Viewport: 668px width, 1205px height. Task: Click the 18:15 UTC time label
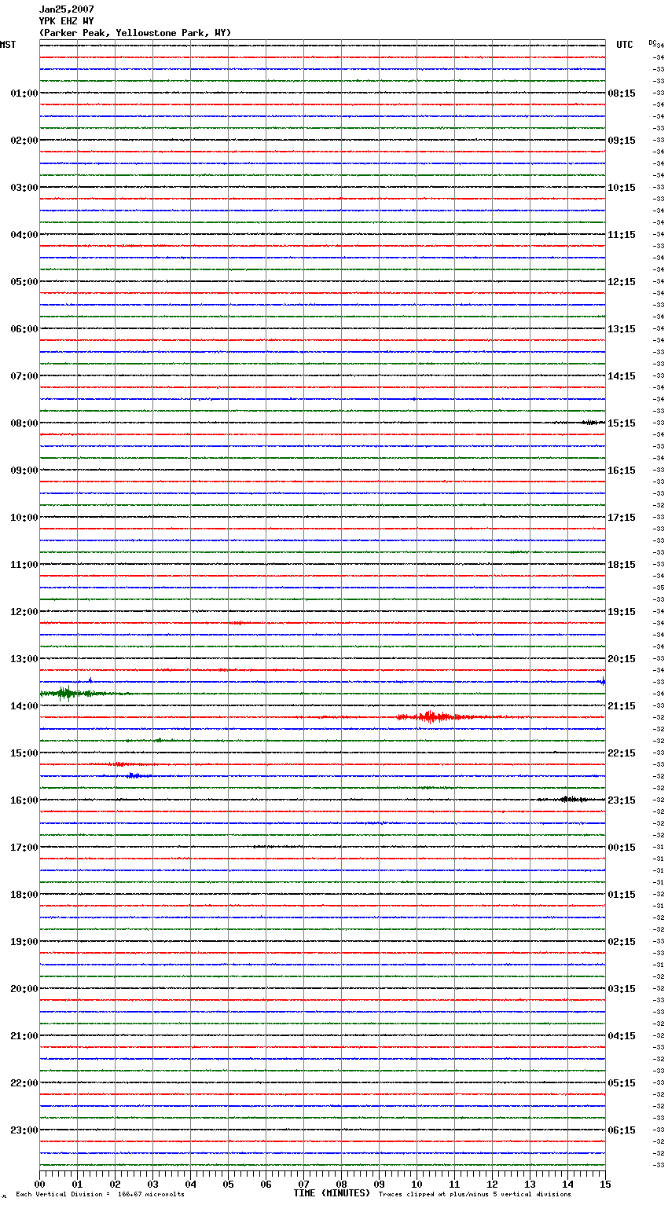[622, 565]
